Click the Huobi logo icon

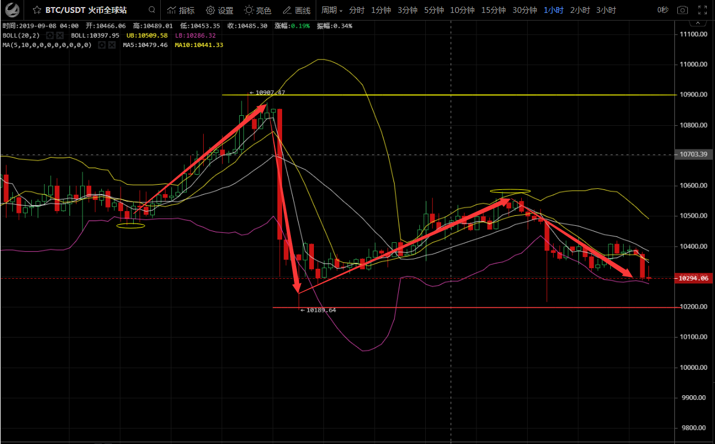(12, 10)
